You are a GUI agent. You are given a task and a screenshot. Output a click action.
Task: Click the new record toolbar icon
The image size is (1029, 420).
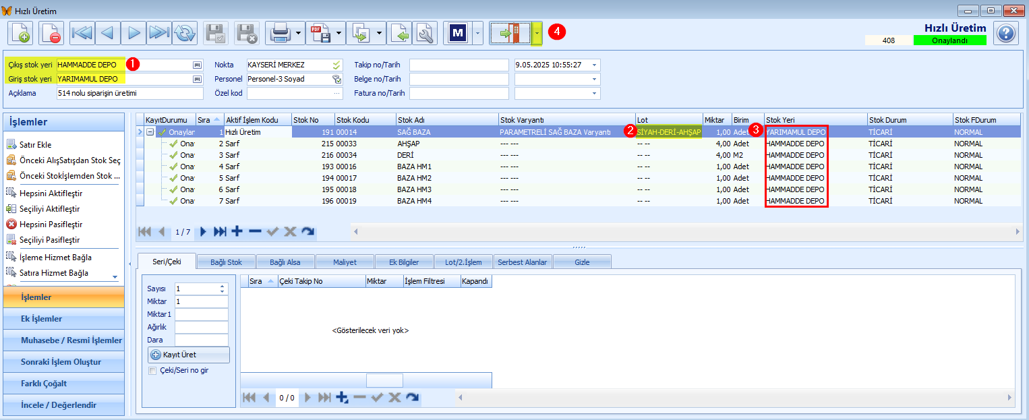click(x=20, y=33)
